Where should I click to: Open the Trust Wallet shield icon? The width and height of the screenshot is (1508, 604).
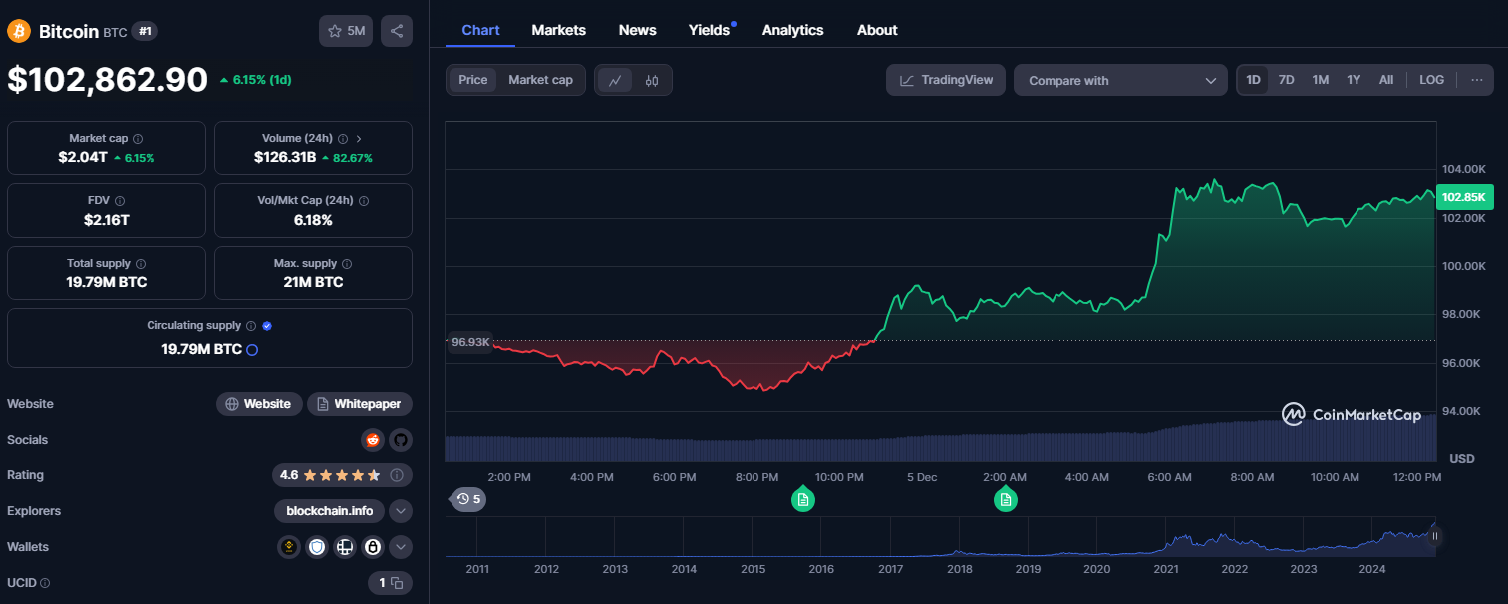317,547
